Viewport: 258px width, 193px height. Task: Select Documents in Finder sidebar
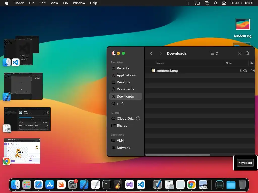125,89
